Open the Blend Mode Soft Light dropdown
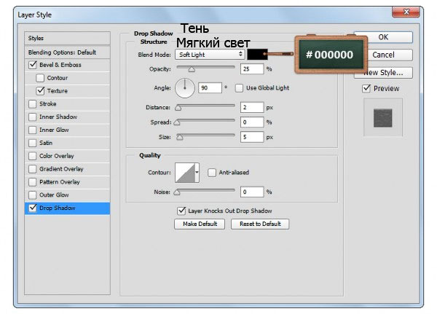Image resolution: width=437 pixels, height=314 pixels. [210, 55]
